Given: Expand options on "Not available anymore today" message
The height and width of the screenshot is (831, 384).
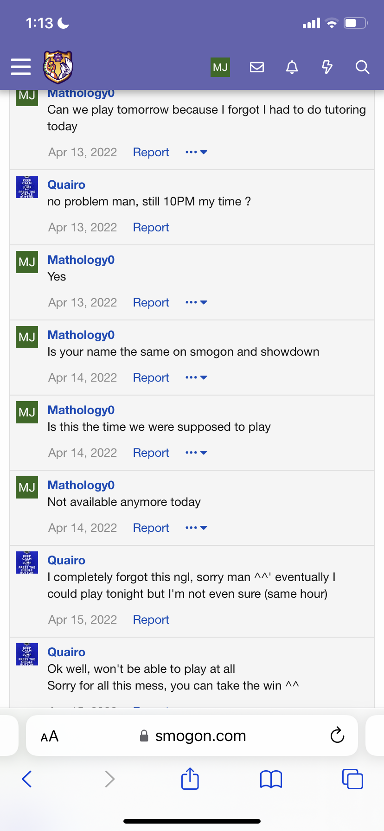Looking at the screenshot, I should (x=196, y=528).
